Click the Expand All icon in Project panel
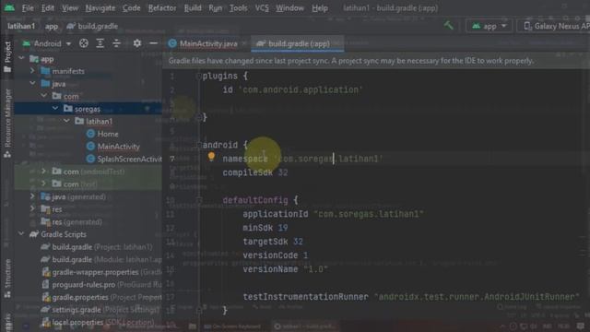Viewport: 590px width, 332px height. (100, 43)
